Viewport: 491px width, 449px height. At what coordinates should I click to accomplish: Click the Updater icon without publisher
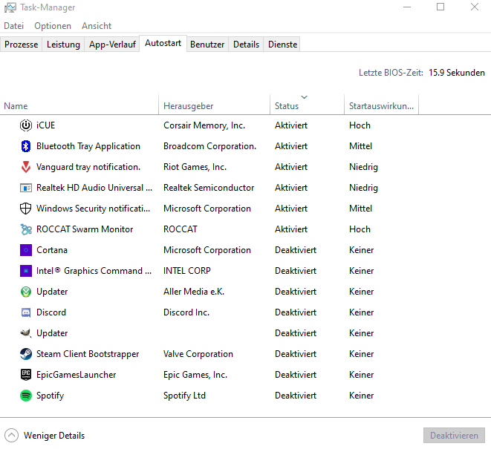[x=26, y=333]
